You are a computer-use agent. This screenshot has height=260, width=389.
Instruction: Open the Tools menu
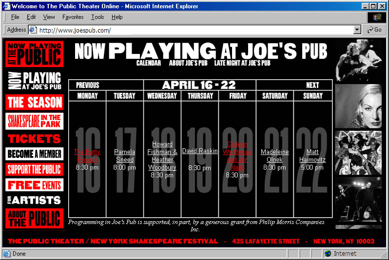(97, 17)
